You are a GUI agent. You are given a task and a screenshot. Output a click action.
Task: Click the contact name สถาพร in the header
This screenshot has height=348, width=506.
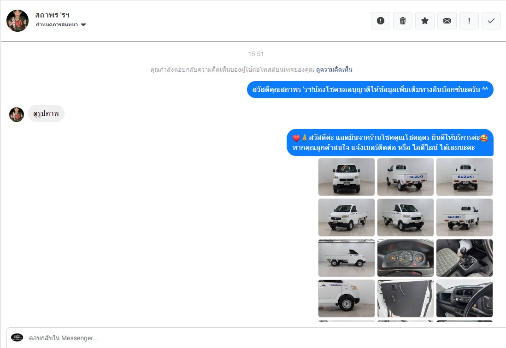[x=53, y=15]
